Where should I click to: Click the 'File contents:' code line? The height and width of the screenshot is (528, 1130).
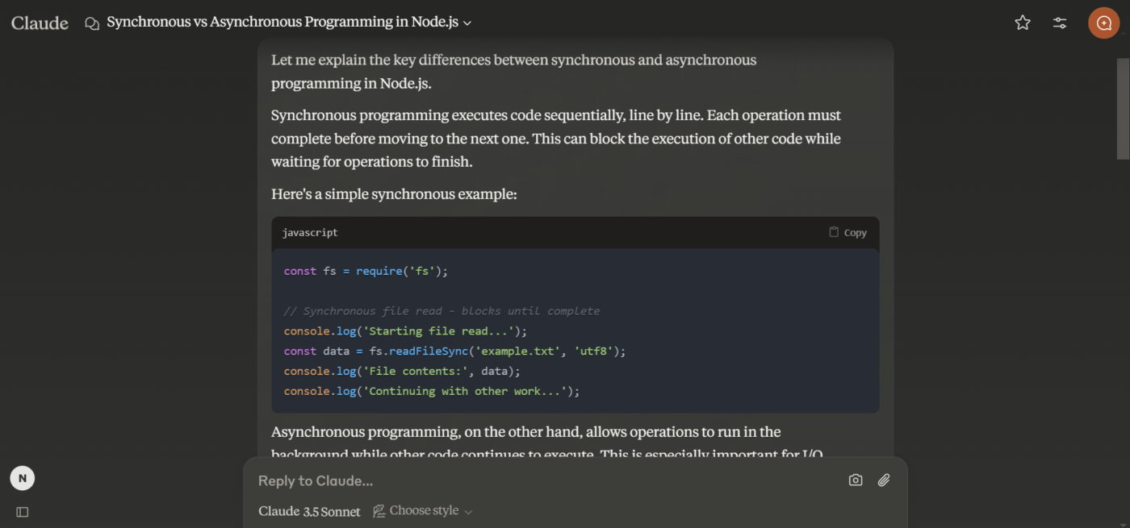click(x=402, y=371)
